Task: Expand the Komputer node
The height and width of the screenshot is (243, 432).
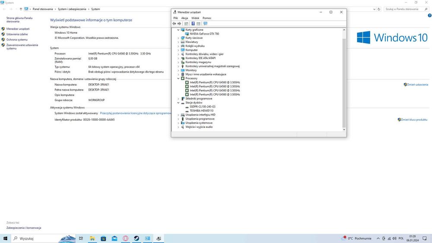Action: pyautogui.click(x=178, y=50)
